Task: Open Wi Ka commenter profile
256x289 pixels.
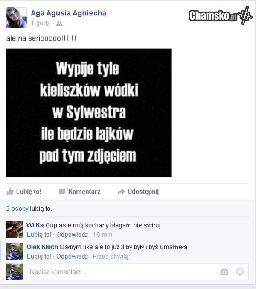Action: pos(35,225)
